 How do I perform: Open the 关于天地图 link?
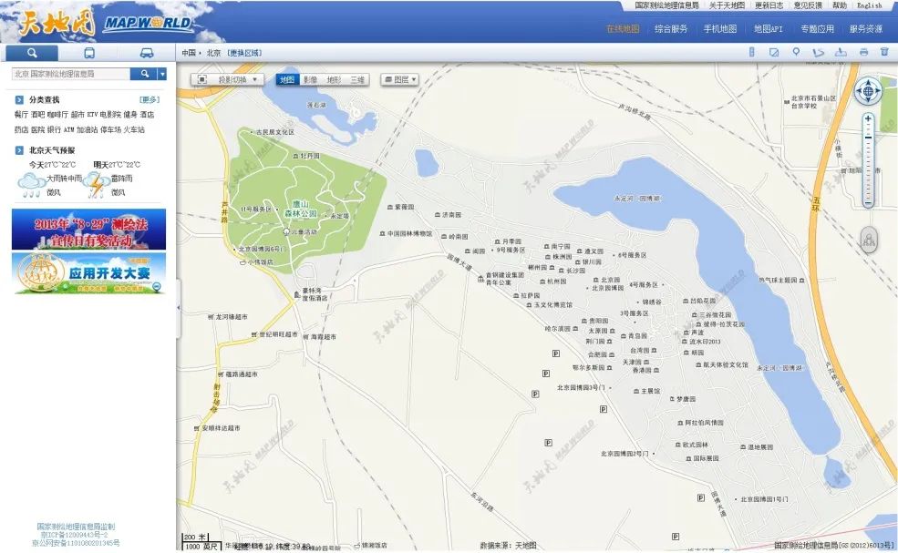pyautogui.click(x=727, y=5)
